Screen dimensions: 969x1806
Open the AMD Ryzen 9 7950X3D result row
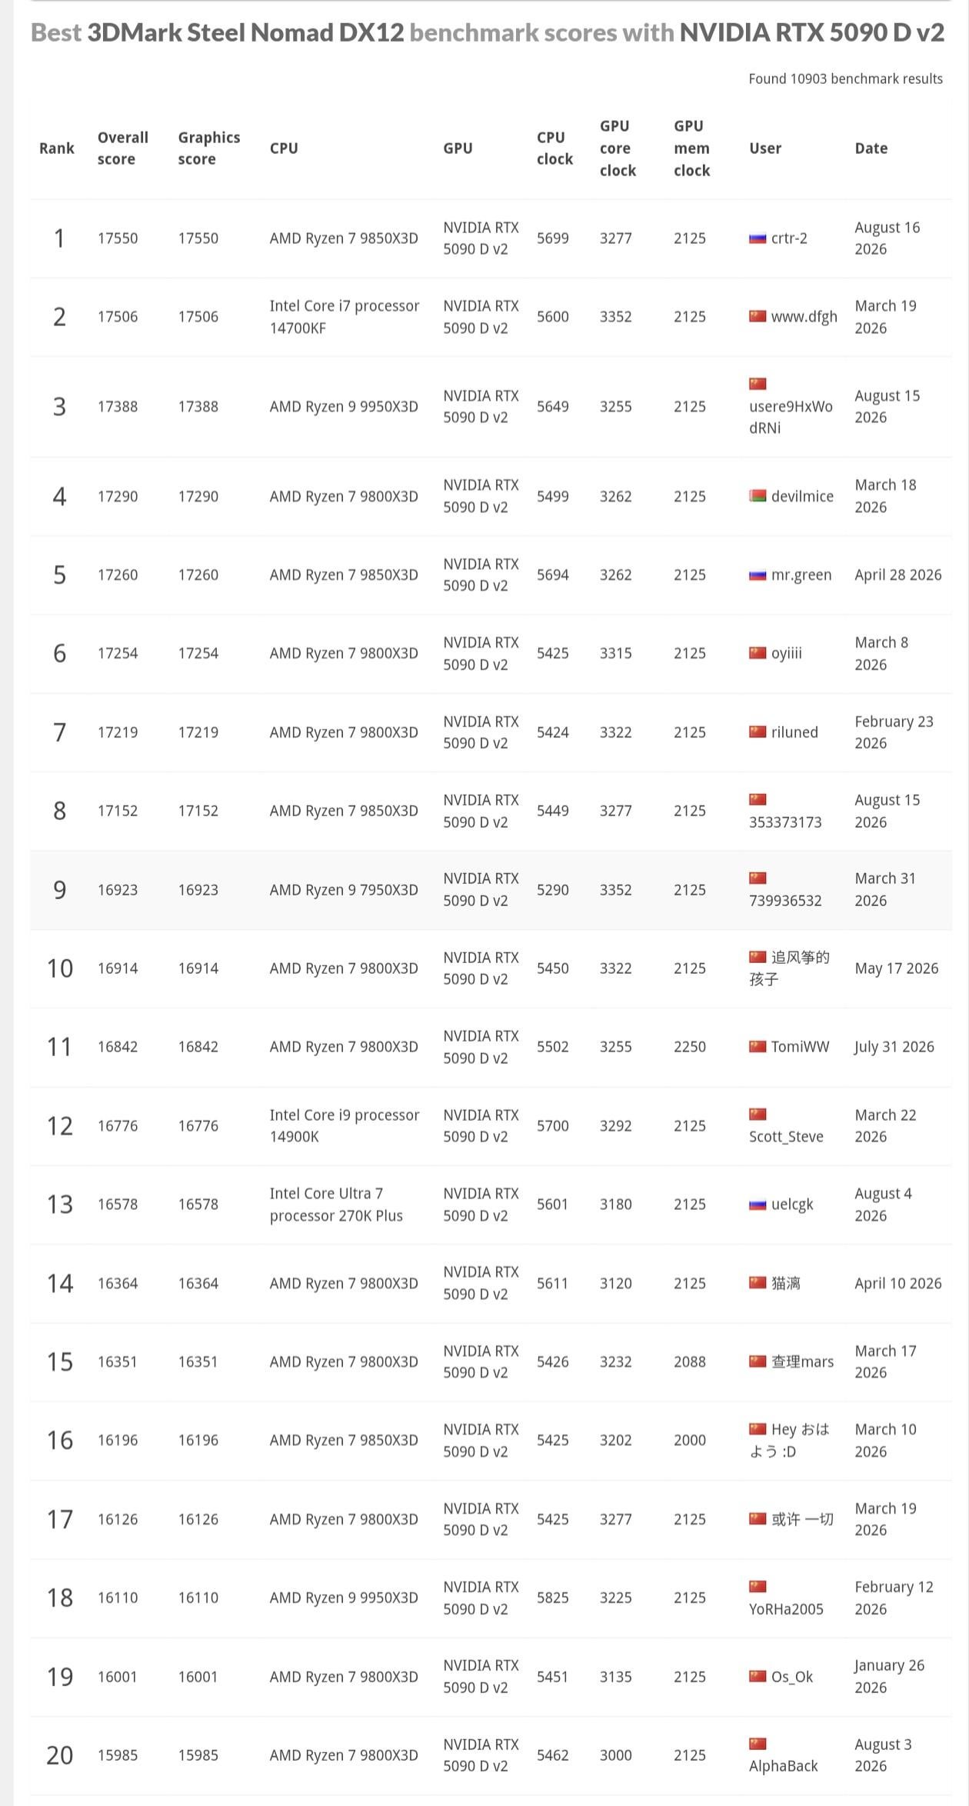pyautogui.click(x=491, y=890)
